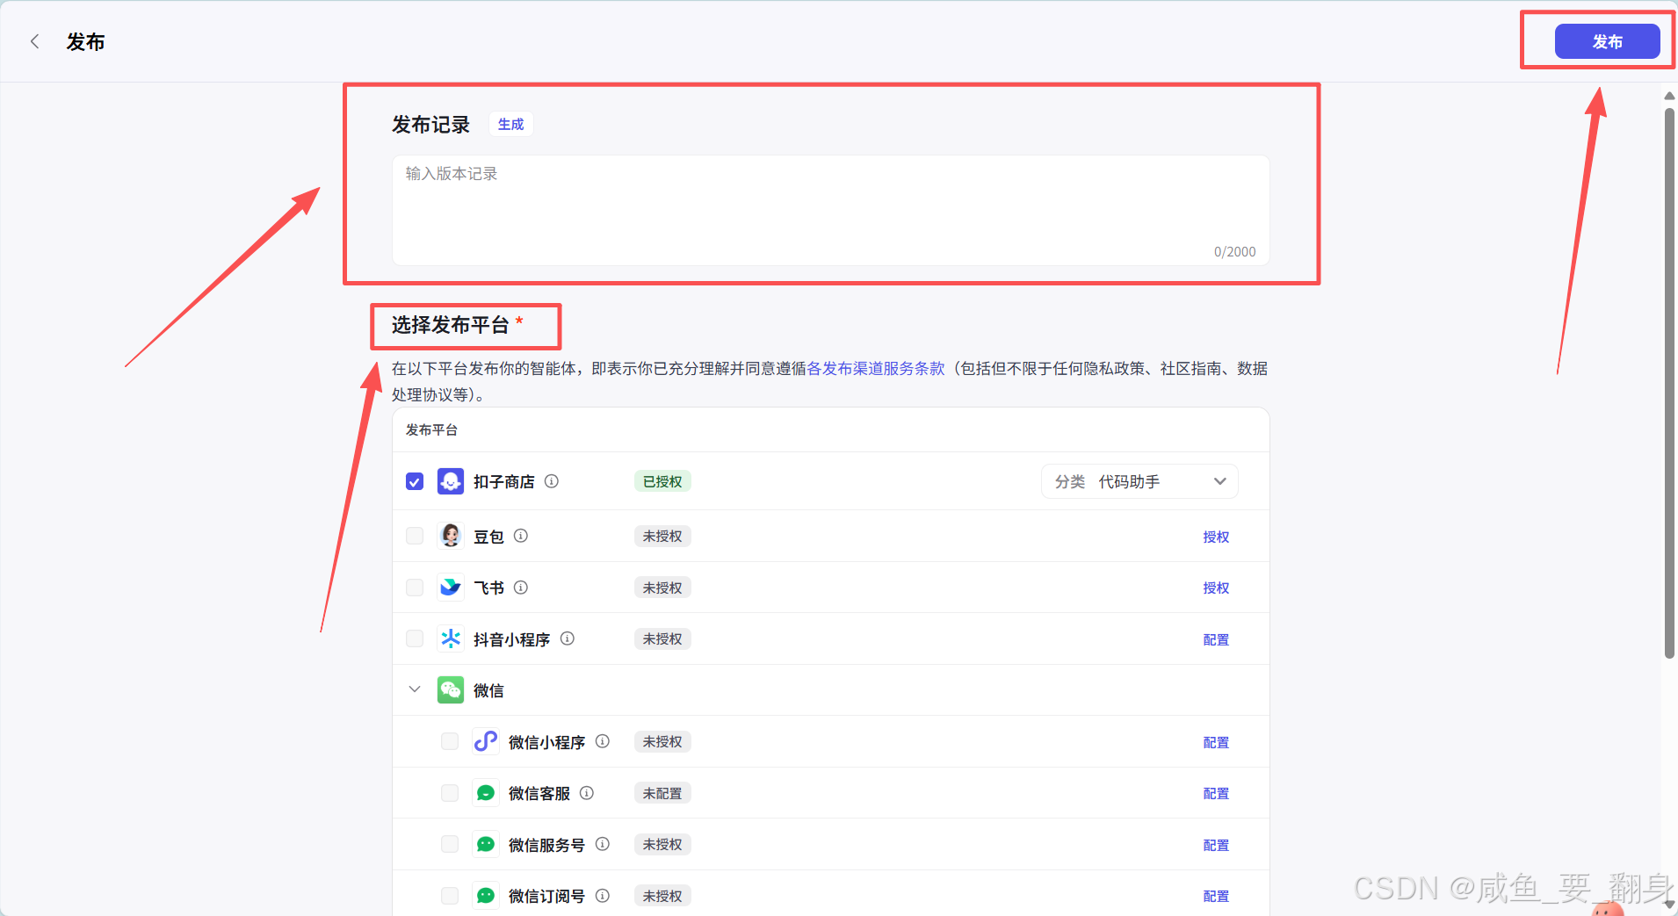Check the 微信订阅号 checkbox
The width and height of the screenshot is (1678, 916).
click(450, 896)
